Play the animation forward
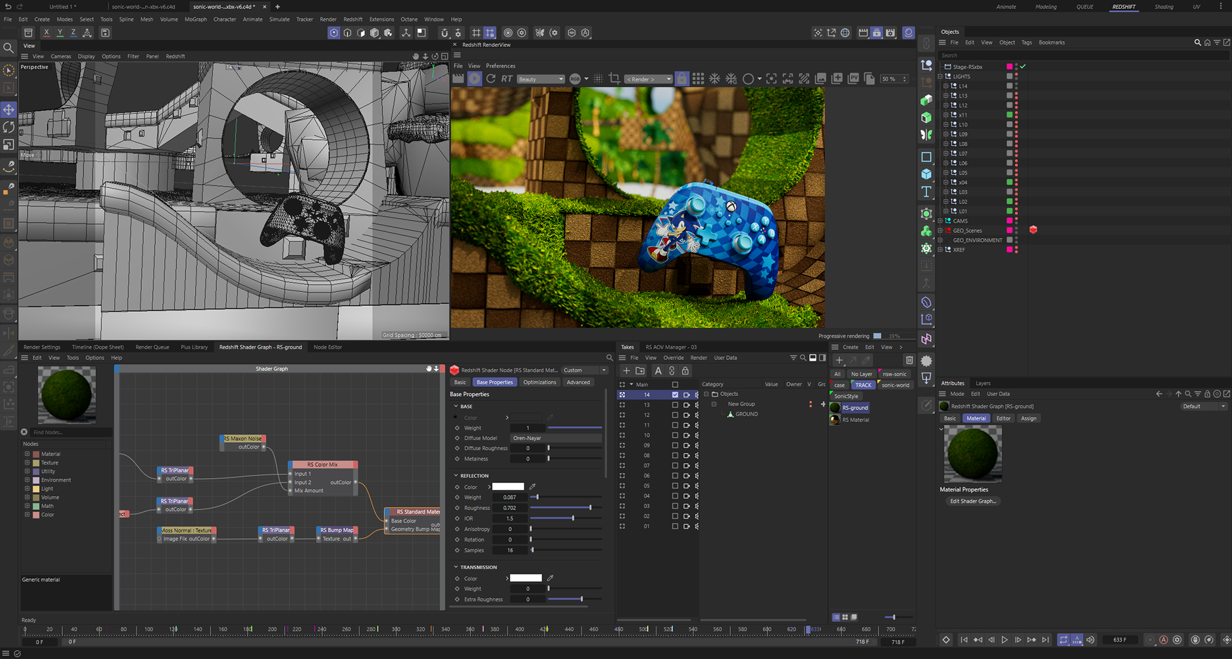This screenshot has width=1232, height=659. [x=1004, y=640]
